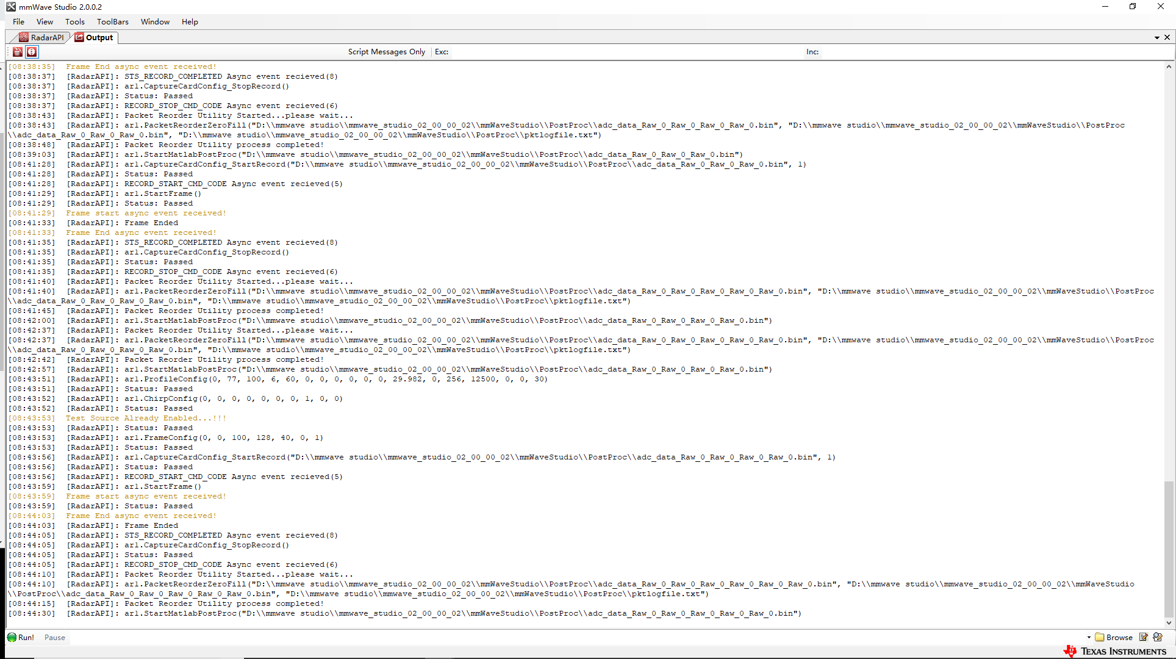Click the scroll up arrow of the log

point(1169,67)
